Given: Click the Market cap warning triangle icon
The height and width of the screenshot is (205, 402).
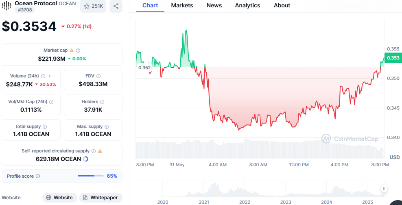Looking at the screenshot, I should click(72, 51).
